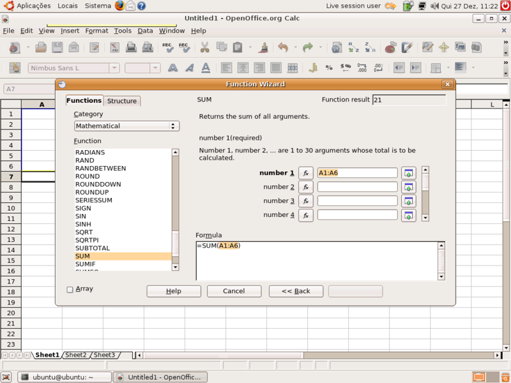Viewport: 511px width, 383px height.
Task: Click the Format Paintbrush icon
Action: click(x=263, y=47)
